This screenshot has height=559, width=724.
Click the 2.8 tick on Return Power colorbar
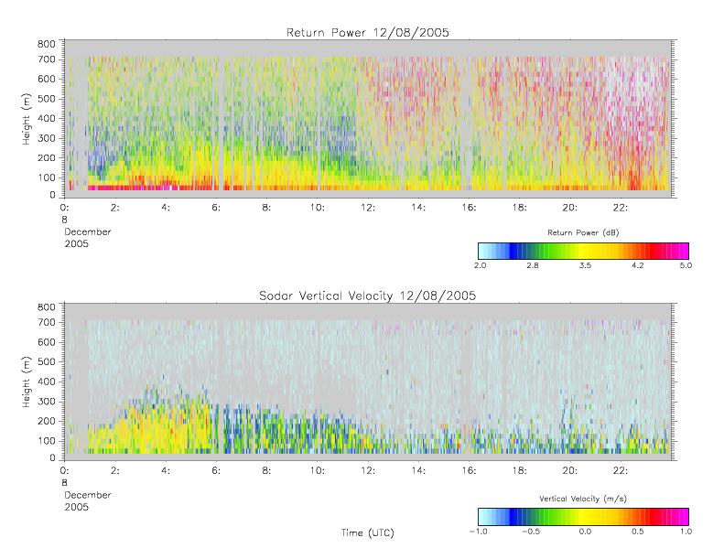point(533,265)
